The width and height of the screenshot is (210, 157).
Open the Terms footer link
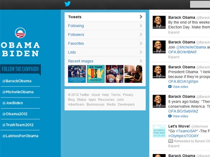115,95
